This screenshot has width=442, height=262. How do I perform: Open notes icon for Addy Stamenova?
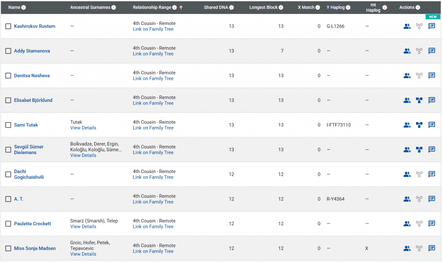(432, 51)
